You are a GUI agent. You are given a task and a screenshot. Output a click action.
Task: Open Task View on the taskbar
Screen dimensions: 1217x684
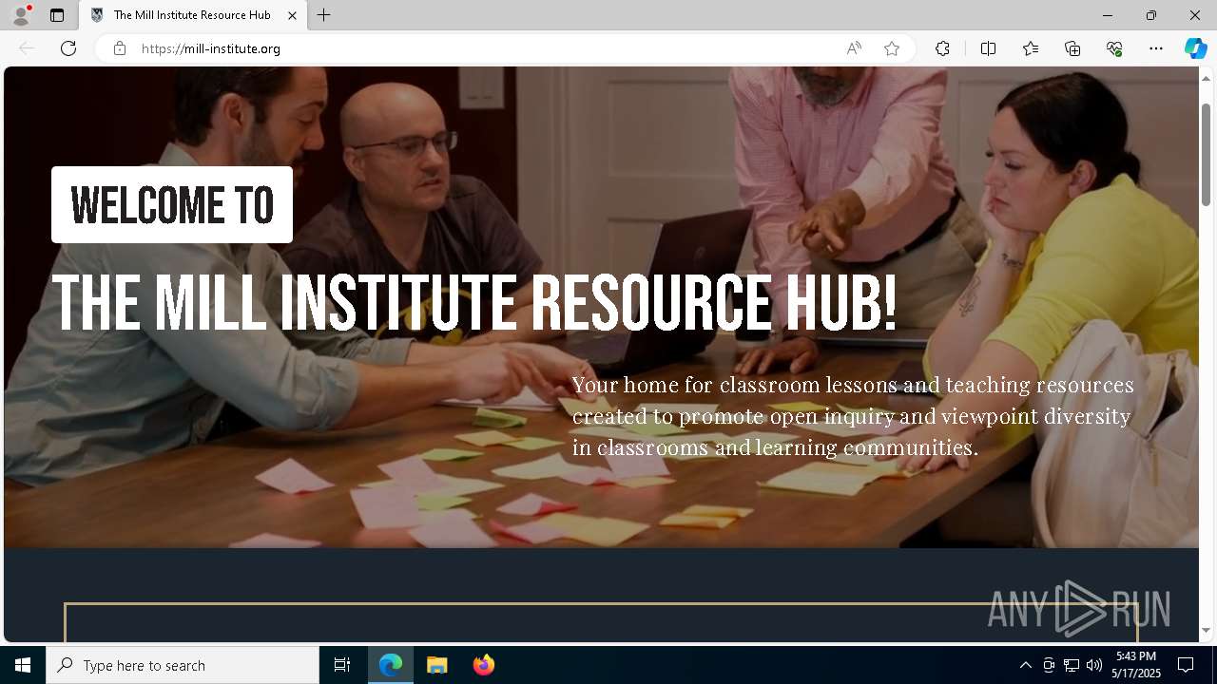click(x=342, y=665)
